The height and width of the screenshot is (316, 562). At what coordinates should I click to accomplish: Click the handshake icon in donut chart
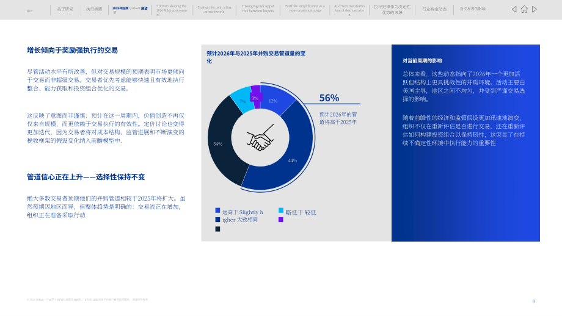click(261, 138)
